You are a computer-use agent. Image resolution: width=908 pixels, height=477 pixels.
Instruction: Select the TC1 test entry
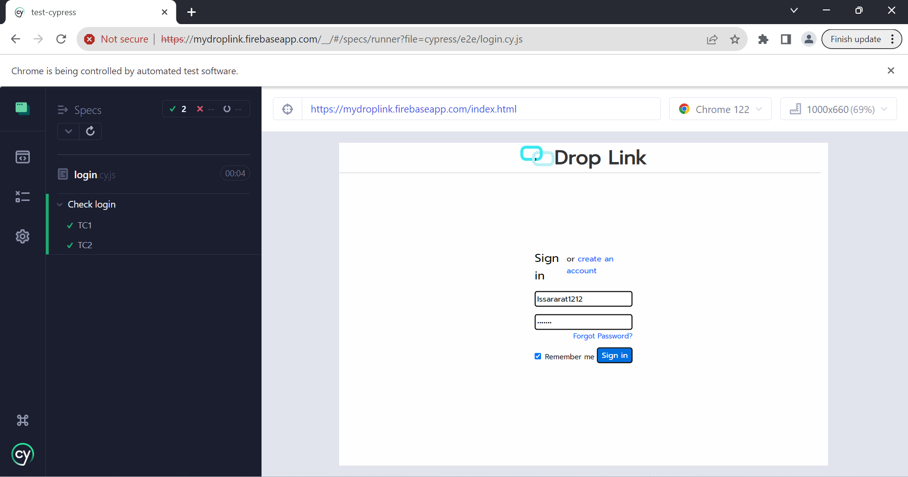85,225
